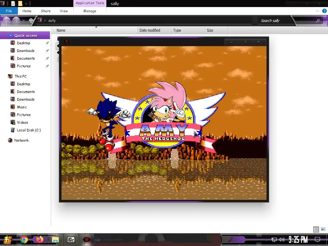Screen dimensions: 328x246
Task: Open pinned Downloads under Quick access
Action: point(26,51)
